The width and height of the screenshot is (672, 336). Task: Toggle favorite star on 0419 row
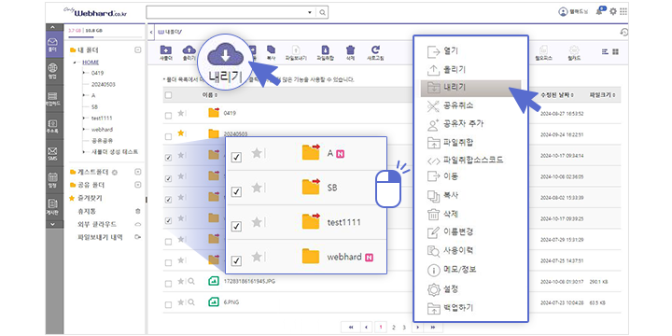coord(181,113)
